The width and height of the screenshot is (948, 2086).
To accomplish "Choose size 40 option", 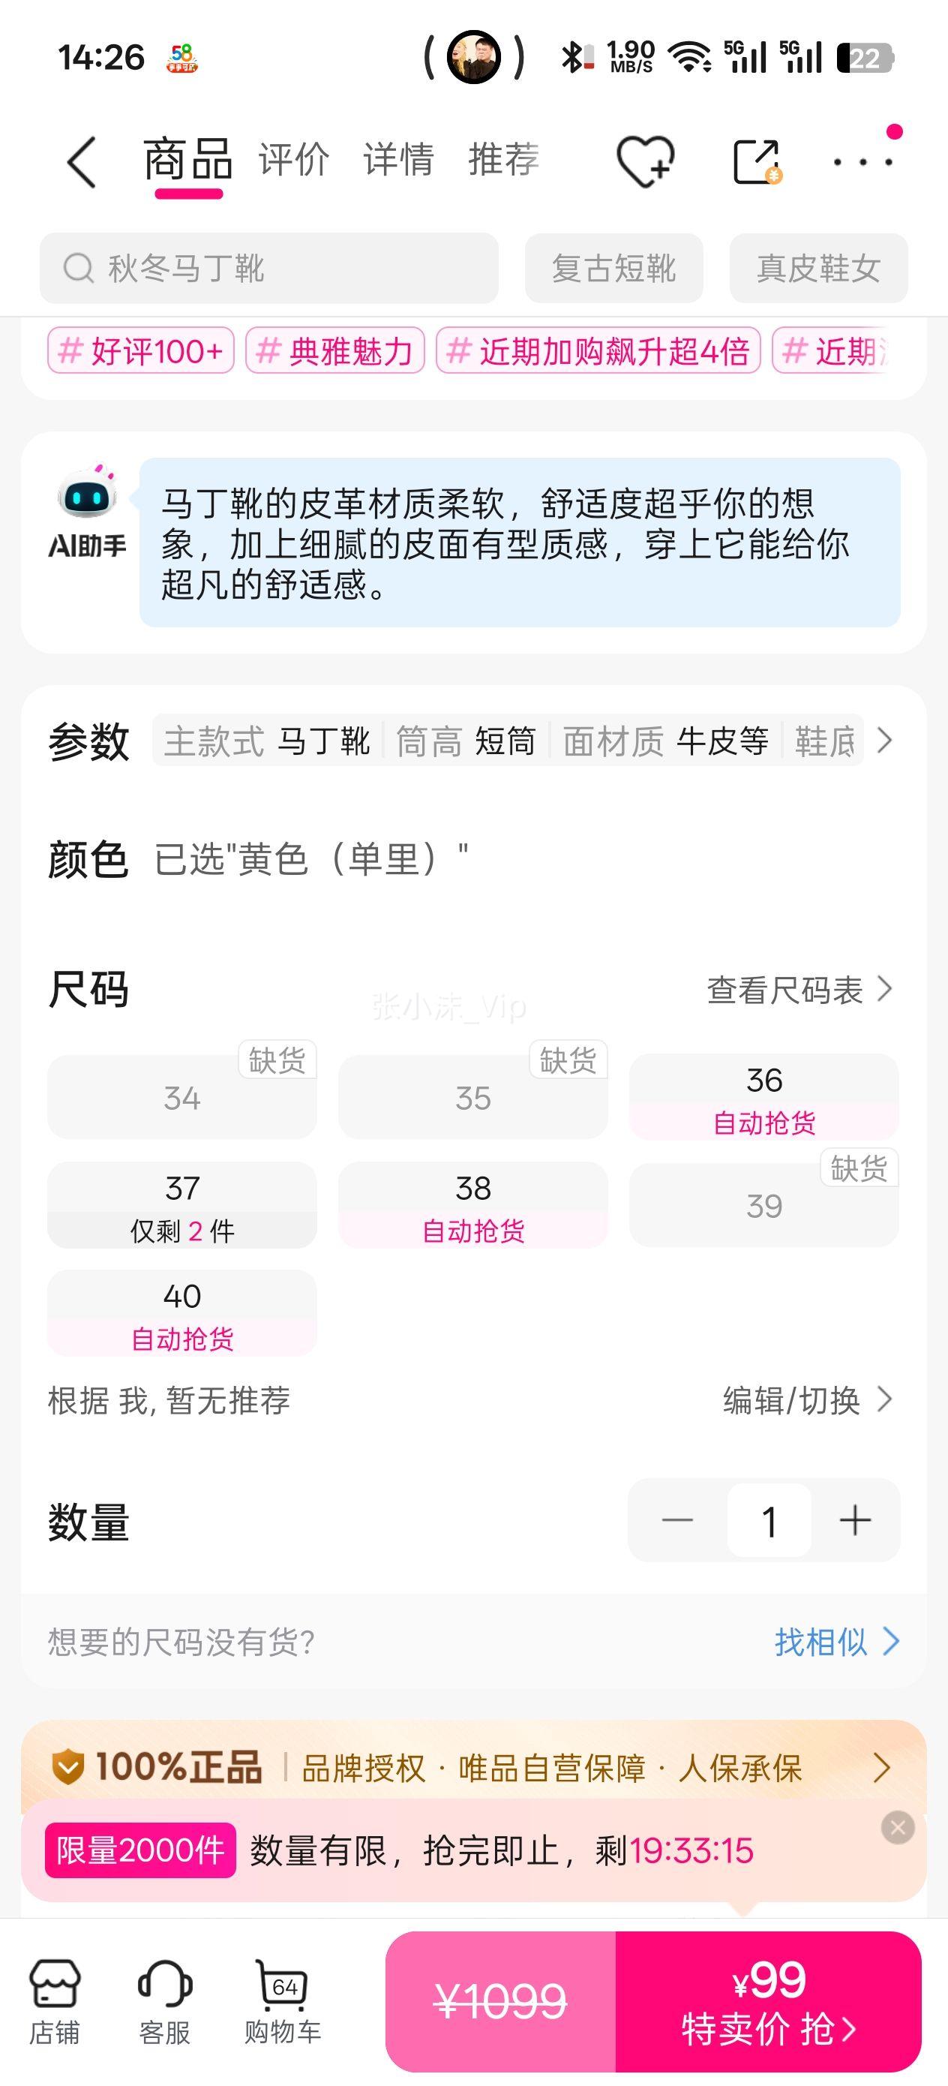I will click(182, 1313).
